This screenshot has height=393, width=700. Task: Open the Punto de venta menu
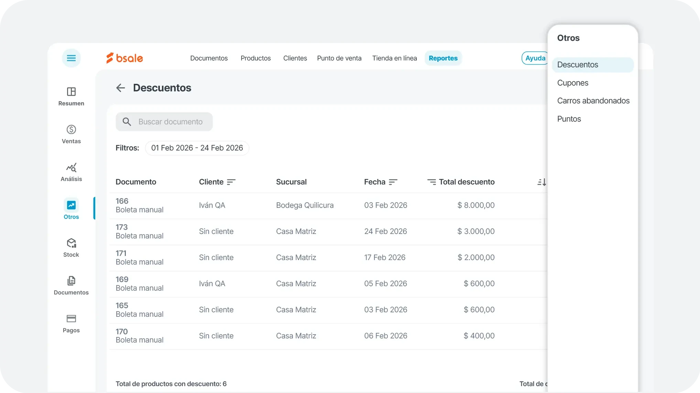[339, 58]
